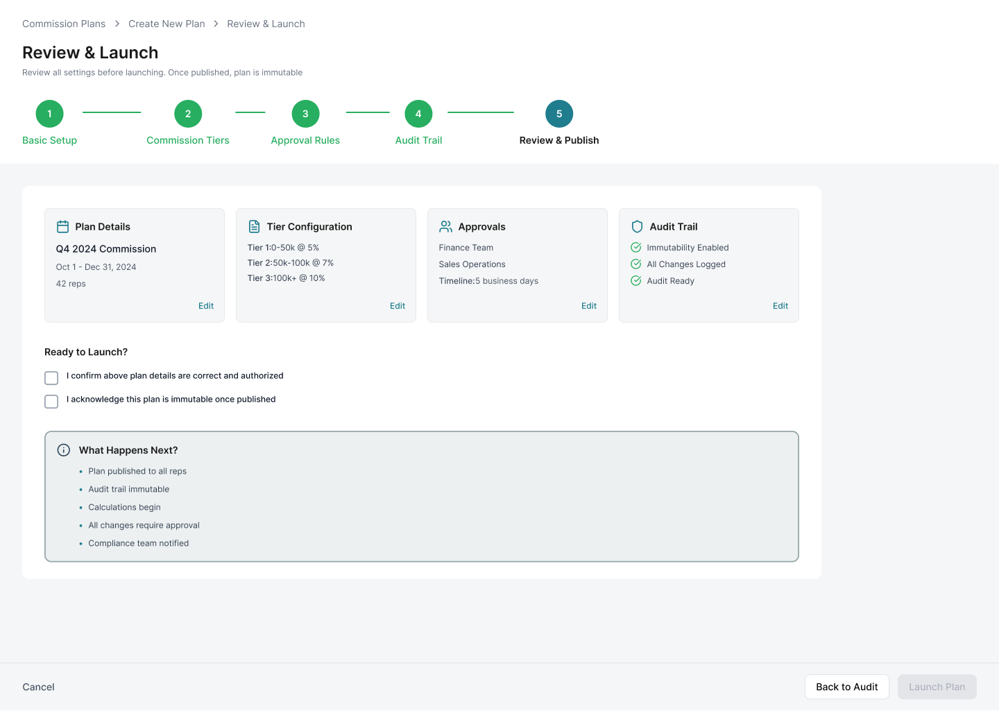Click the people icon beside Approvals
Image resolution: width=999 pixels, height=711 pixels.
pyautogui.click(x=445, y=227)
